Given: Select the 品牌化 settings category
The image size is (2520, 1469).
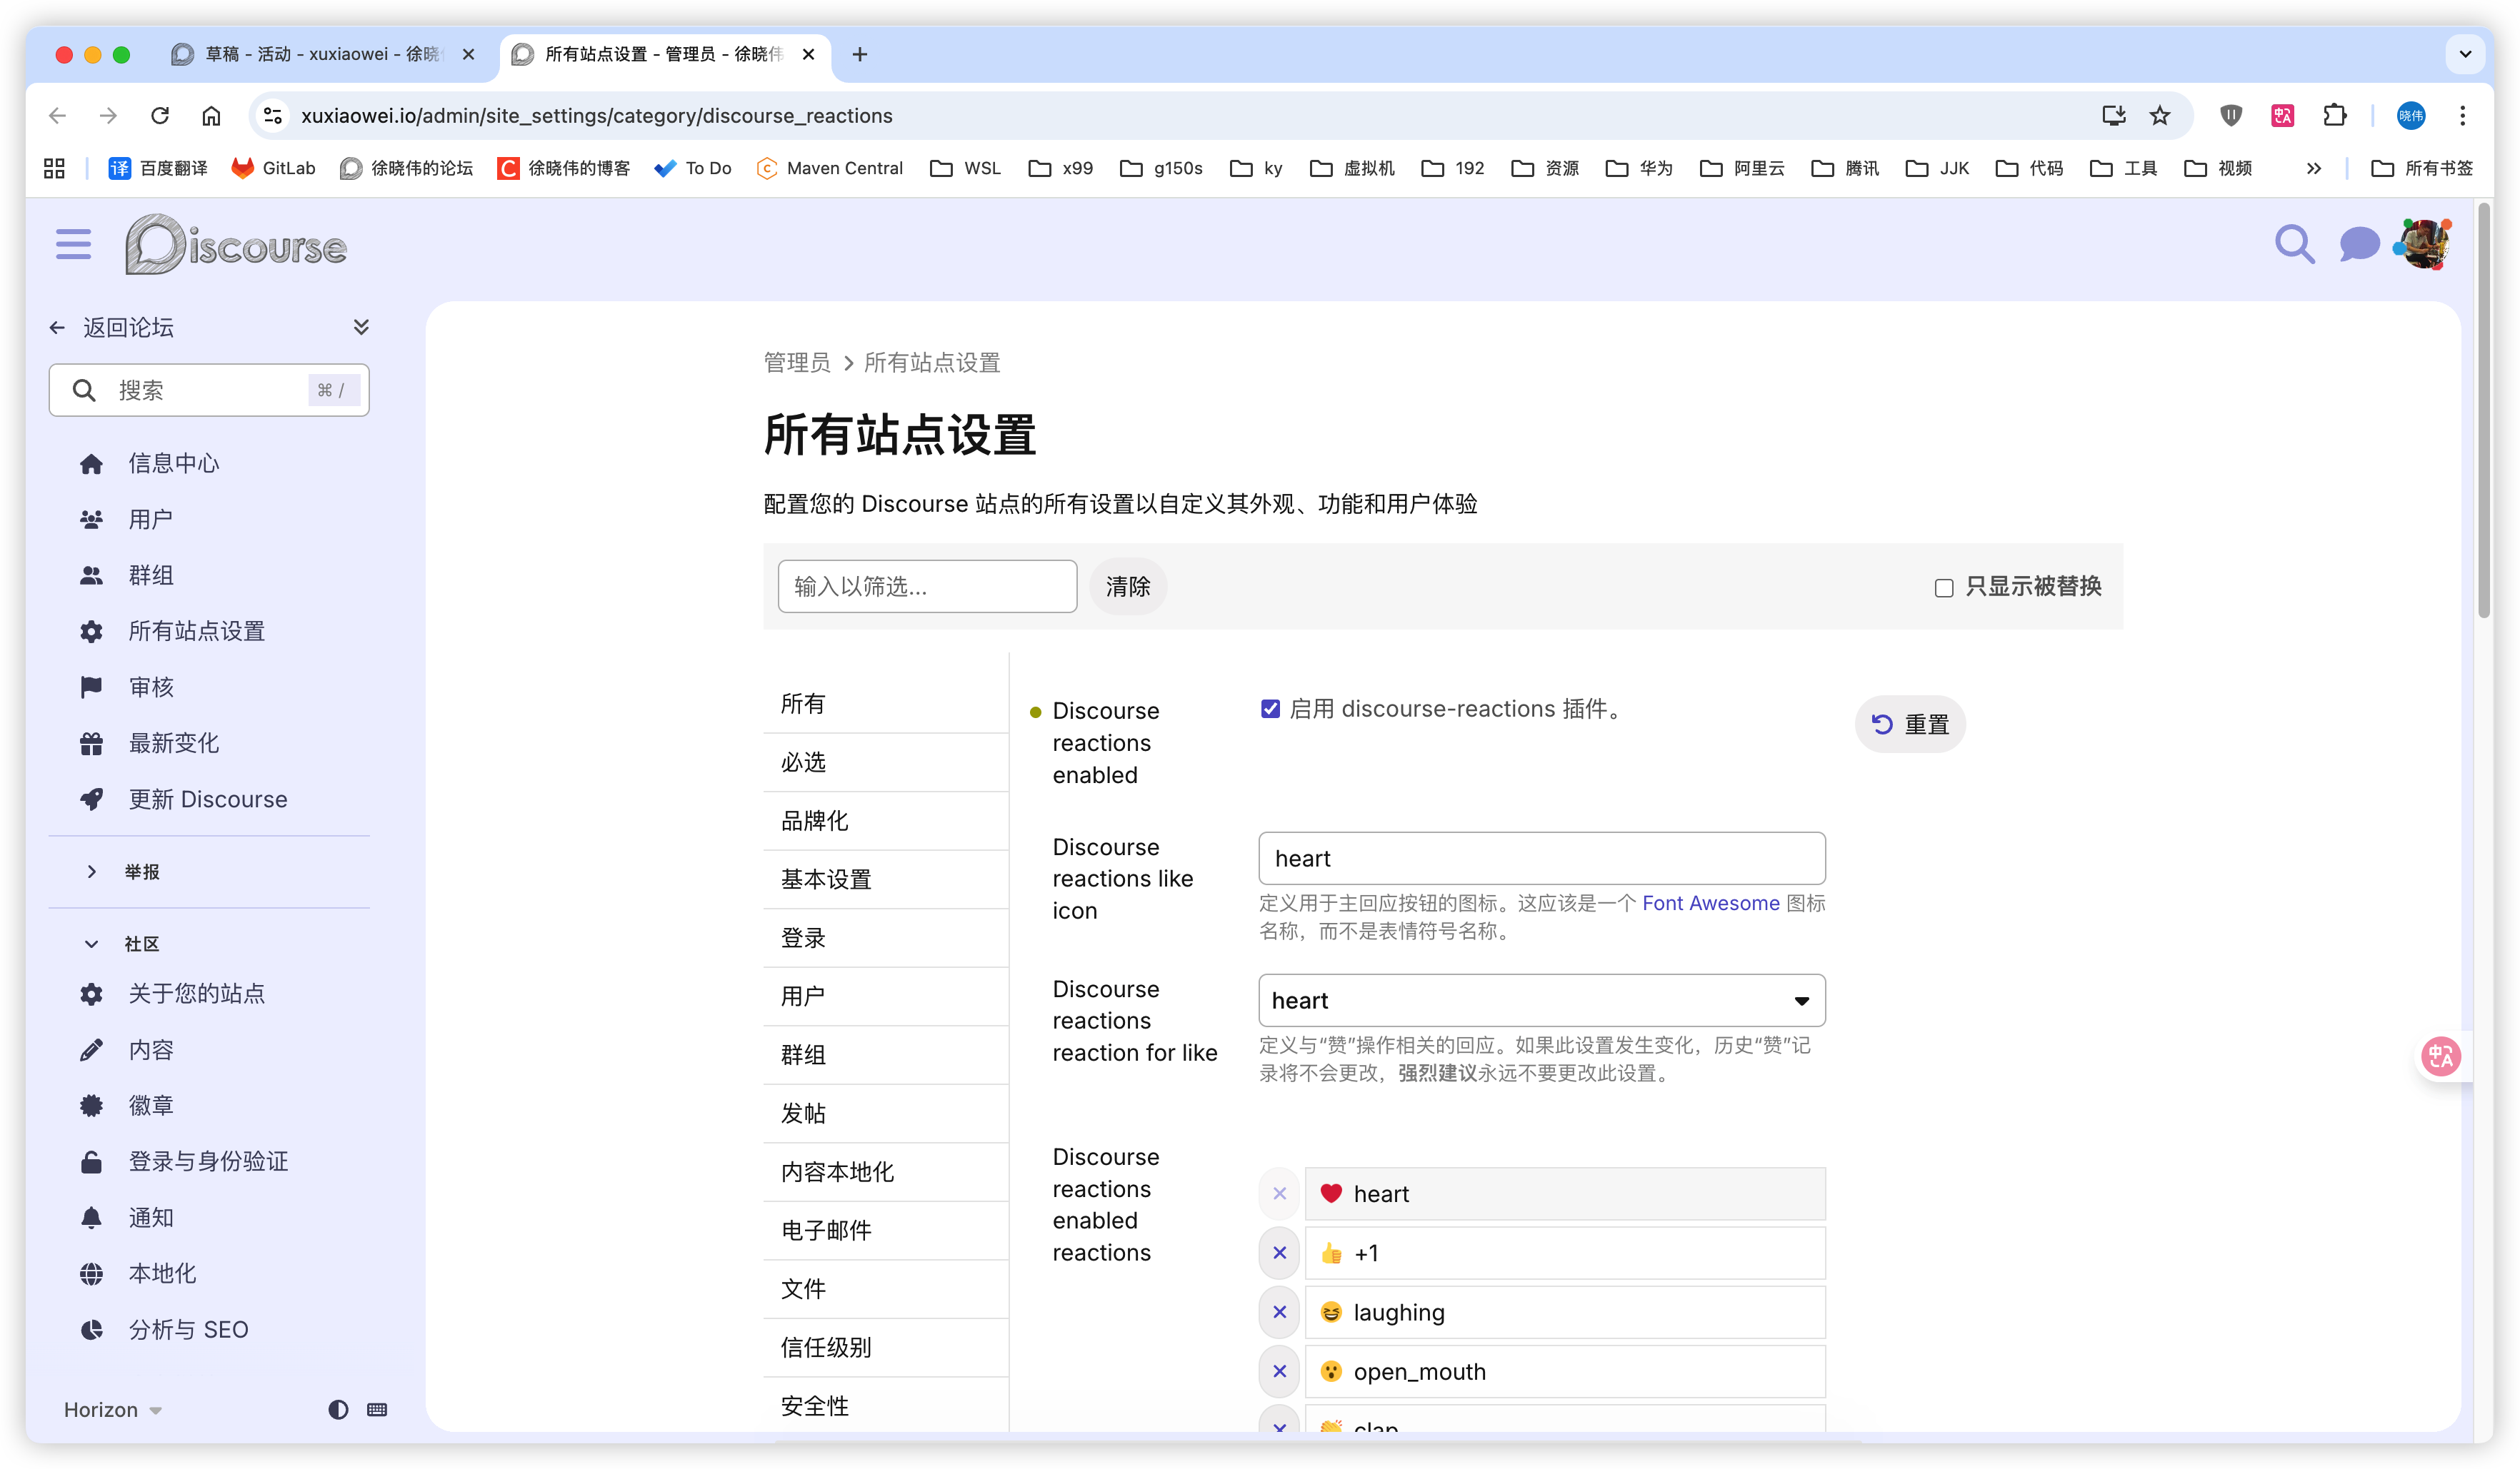Looking at the screenshot, I should click(814, 820).
